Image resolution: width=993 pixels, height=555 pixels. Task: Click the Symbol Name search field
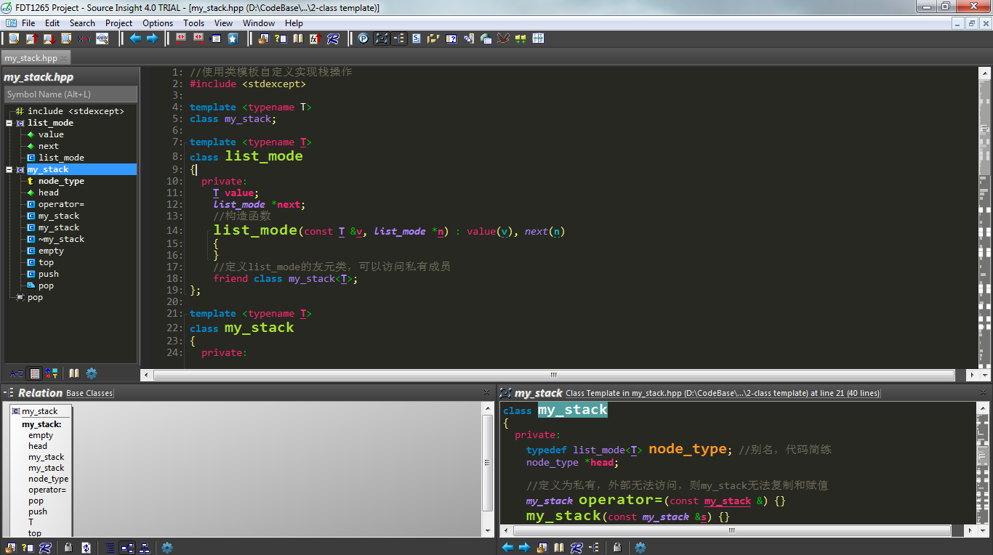pyautogui.click(x=71, y=94)
